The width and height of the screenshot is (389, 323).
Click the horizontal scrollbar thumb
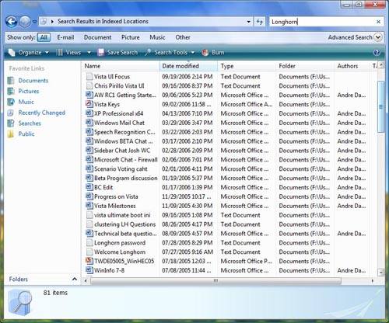click(216, 281)
